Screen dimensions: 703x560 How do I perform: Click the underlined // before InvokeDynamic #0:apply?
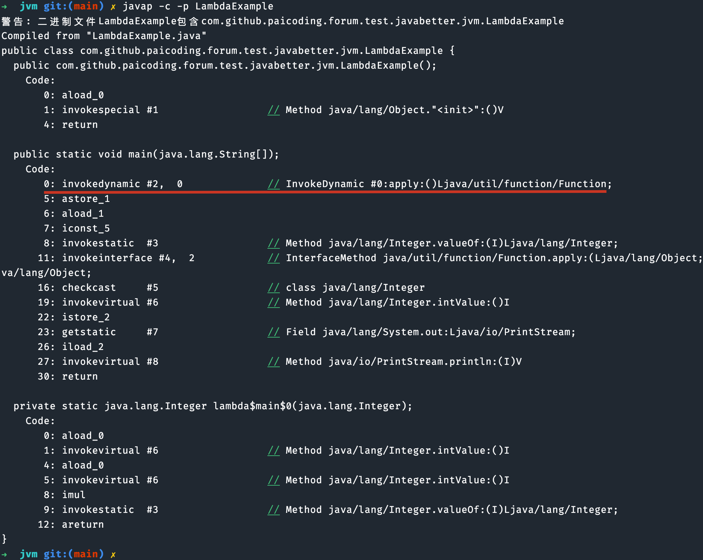273,184
